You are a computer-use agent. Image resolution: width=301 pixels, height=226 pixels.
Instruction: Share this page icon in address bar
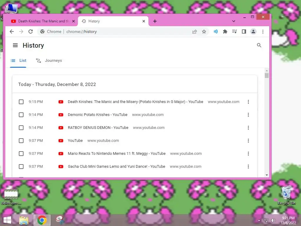pos(195,31)
